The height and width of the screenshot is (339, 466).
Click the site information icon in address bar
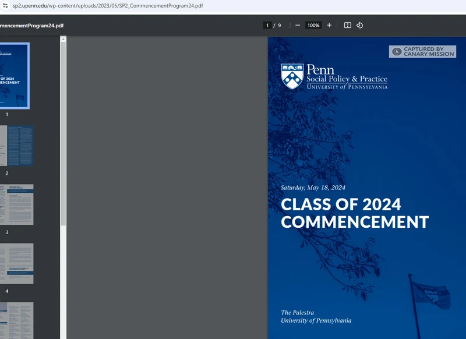[5, 6]
